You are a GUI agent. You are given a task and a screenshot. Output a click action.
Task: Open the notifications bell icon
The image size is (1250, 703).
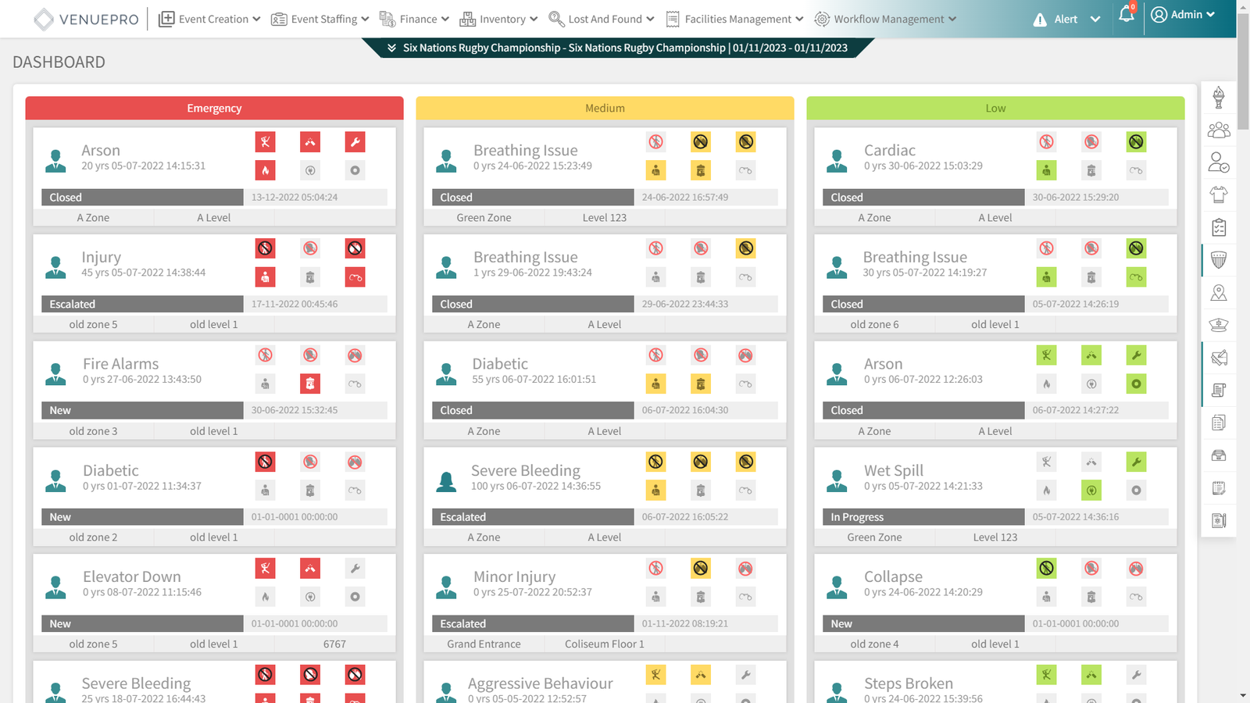click(1126, 15)
